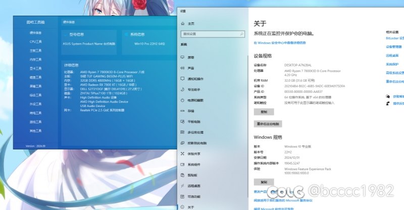404x210 pixels.
Task: Select the Storage (存储) icon in Settings
Action: (x=182, y=111)
